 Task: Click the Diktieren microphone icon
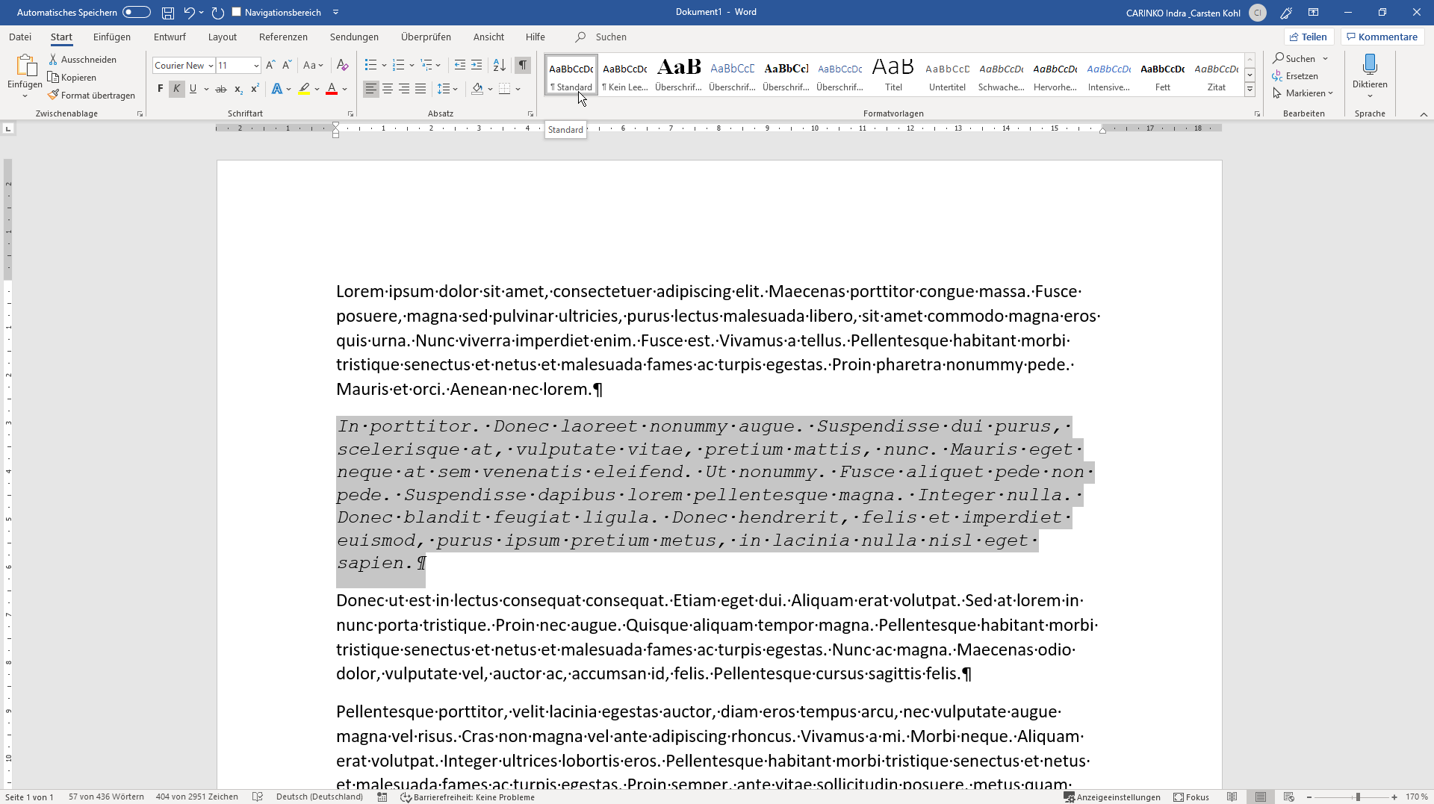pos(1370,65)
